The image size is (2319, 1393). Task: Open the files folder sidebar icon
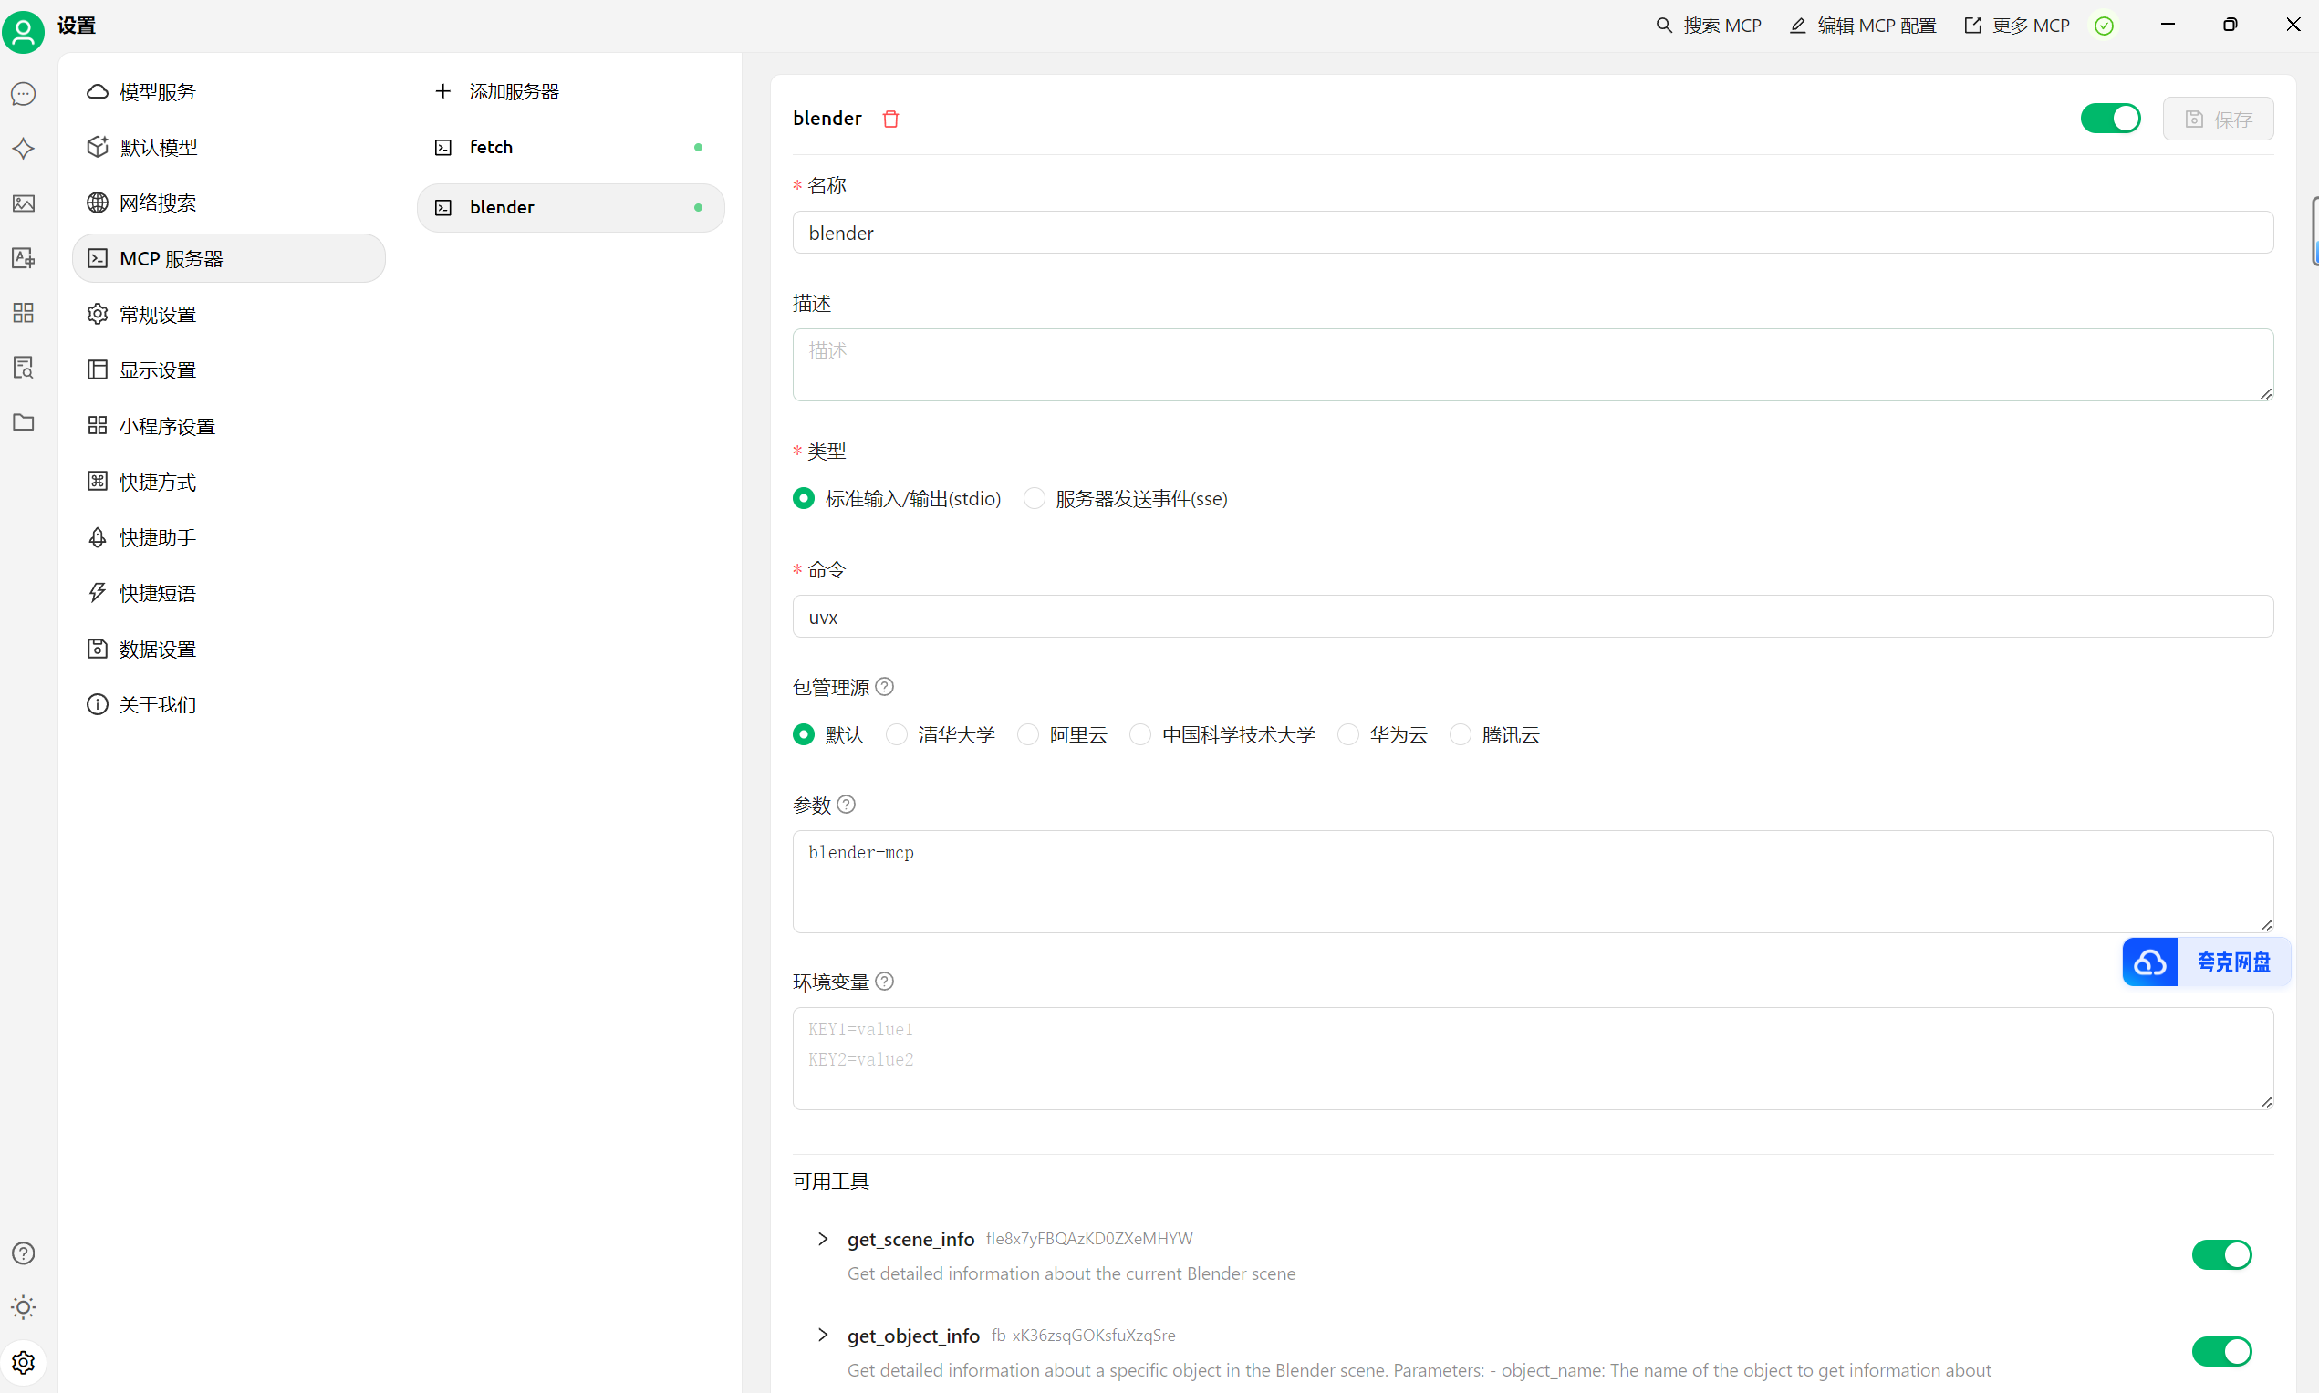point(24,422)
